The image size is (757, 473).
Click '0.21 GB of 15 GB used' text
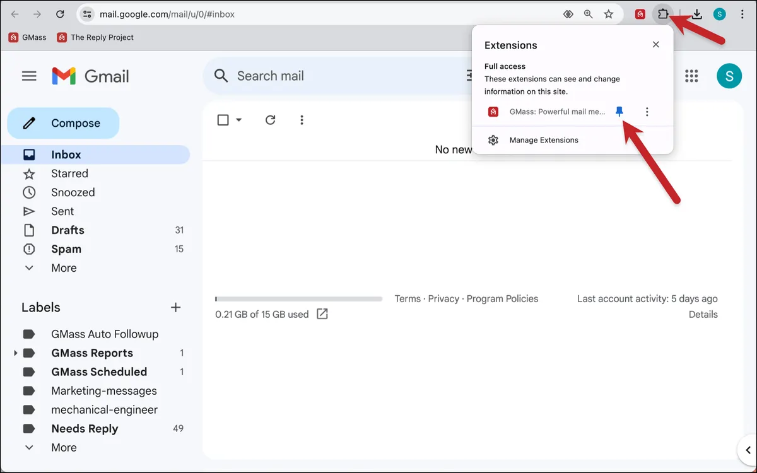pyautogui.click(x=262, y=314)
